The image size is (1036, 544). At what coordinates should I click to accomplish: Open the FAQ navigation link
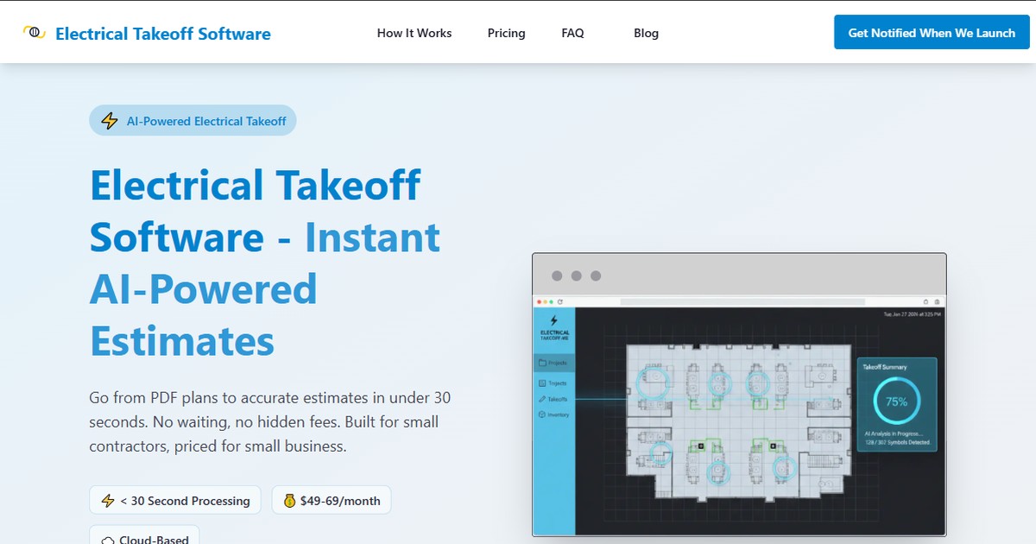point(572,33)
